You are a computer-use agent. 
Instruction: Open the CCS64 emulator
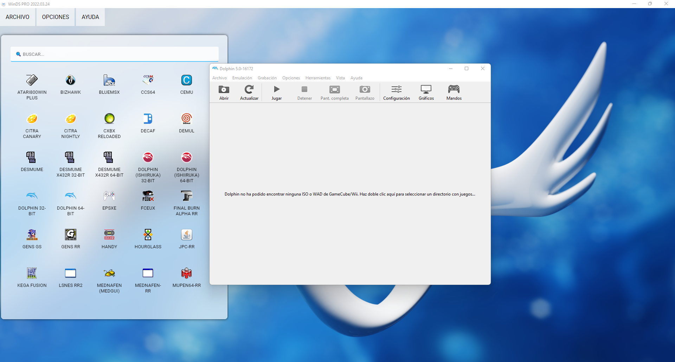148,85
